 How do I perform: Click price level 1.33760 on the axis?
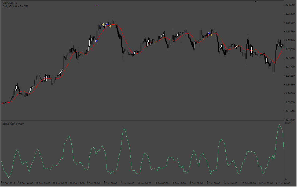pos(290,102)
